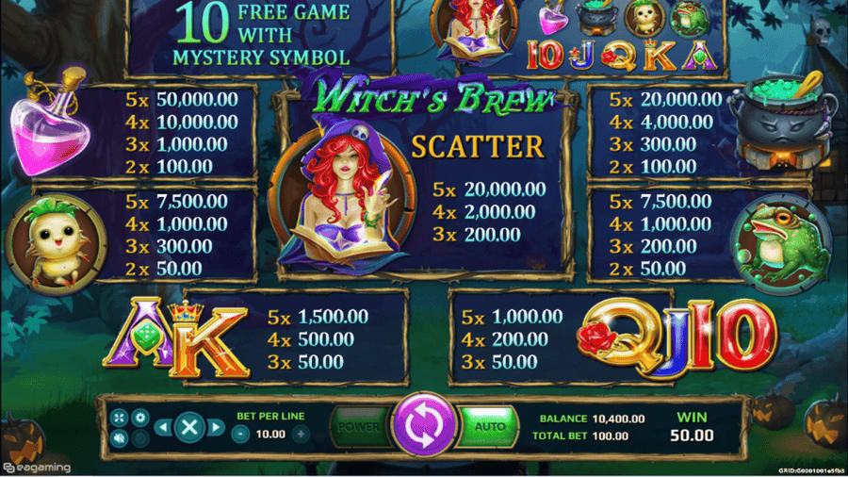The height and width of the screenshot is (477, 848).
Task: Click the dimmed history clock icon
Action: pyautogui.click(x=140, y=438)
